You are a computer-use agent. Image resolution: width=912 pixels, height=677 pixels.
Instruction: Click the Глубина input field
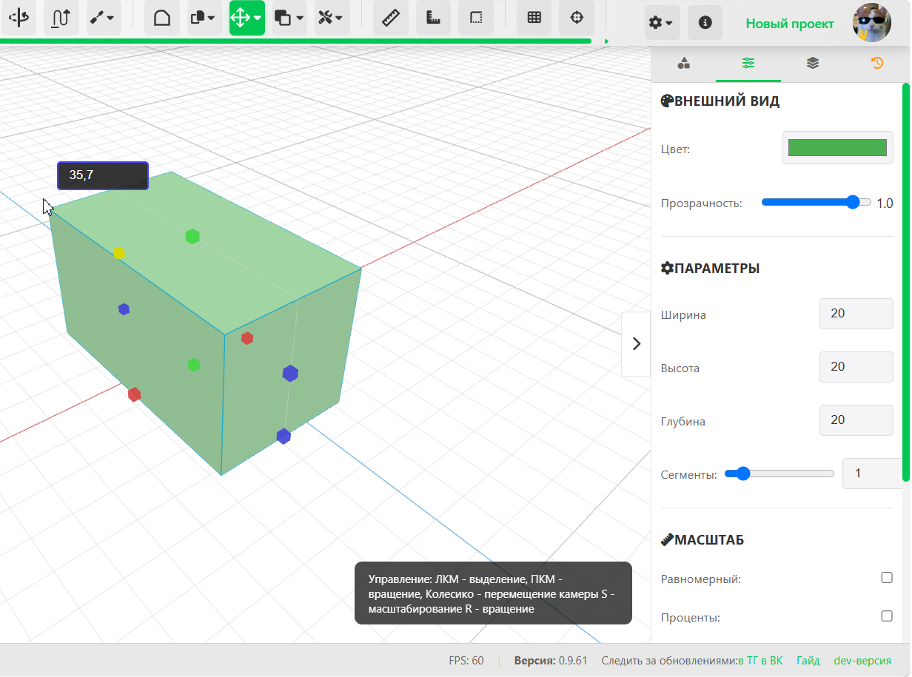856,420
